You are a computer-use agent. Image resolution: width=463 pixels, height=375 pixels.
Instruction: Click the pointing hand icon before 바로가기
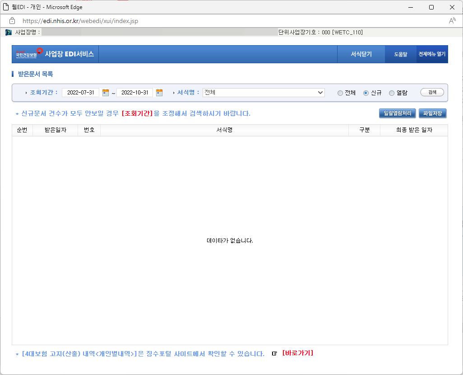274,353
